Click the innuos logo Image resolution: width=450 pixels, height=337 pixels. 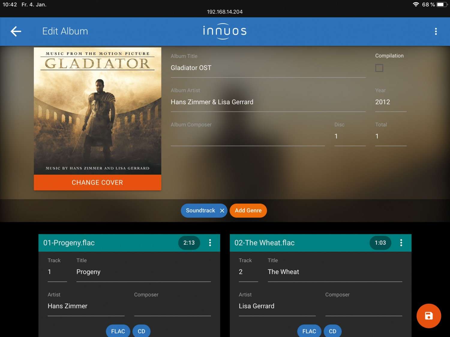click(225, 31)
